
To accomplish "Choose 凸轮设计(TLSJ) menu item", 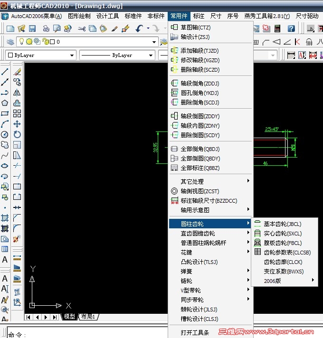I will 210,262.
